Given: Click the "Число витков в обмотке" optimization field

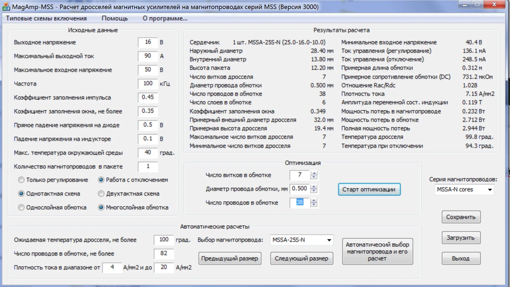Looking at the screenshot, I should tap(300, 175).
